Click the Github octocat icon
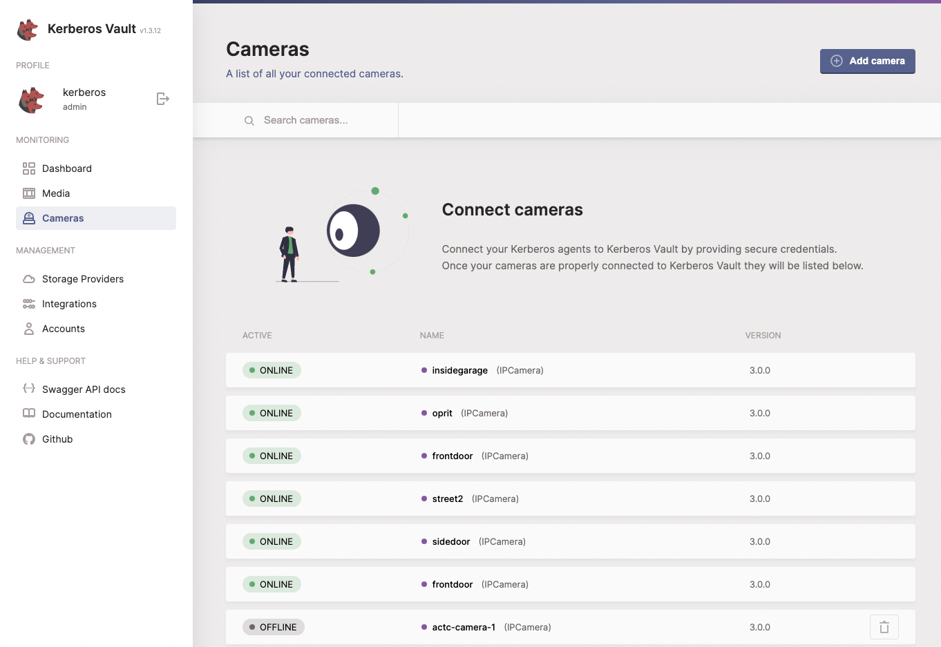Screen dimensions: 941x647 28,438
